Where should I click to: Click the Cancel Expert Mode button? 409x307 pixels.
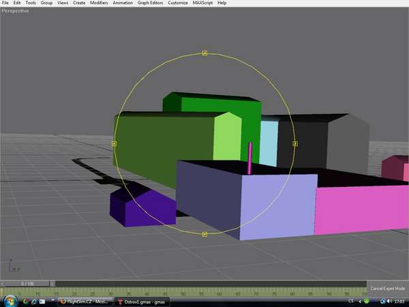click(x=388, y=289)
